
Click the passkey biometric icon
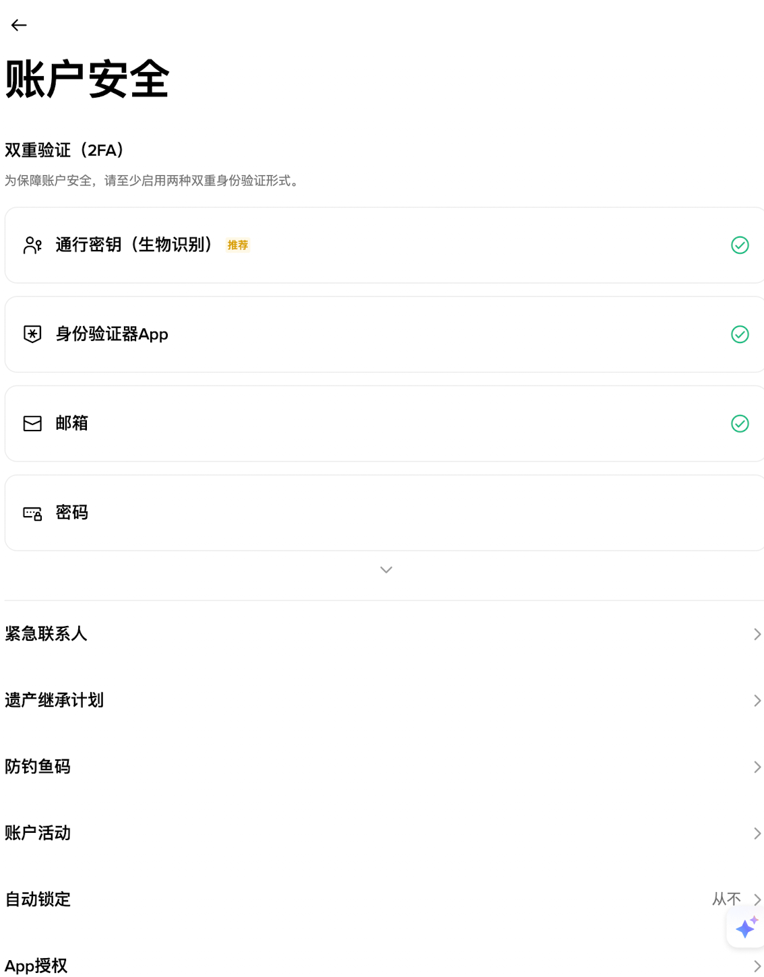pyautogui.click(x=32, y=245)
